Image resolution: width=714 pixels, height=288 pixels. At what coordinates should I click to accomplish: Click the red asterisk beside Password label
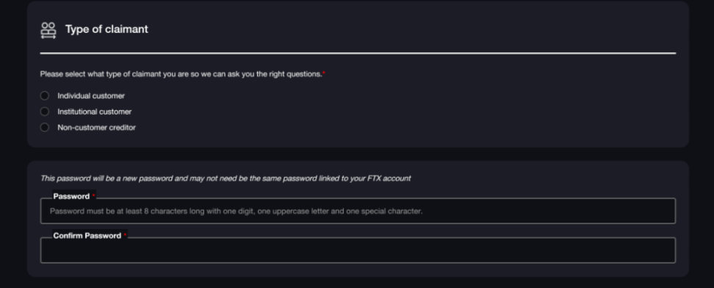pyautogui.click(x=94, y=195)
